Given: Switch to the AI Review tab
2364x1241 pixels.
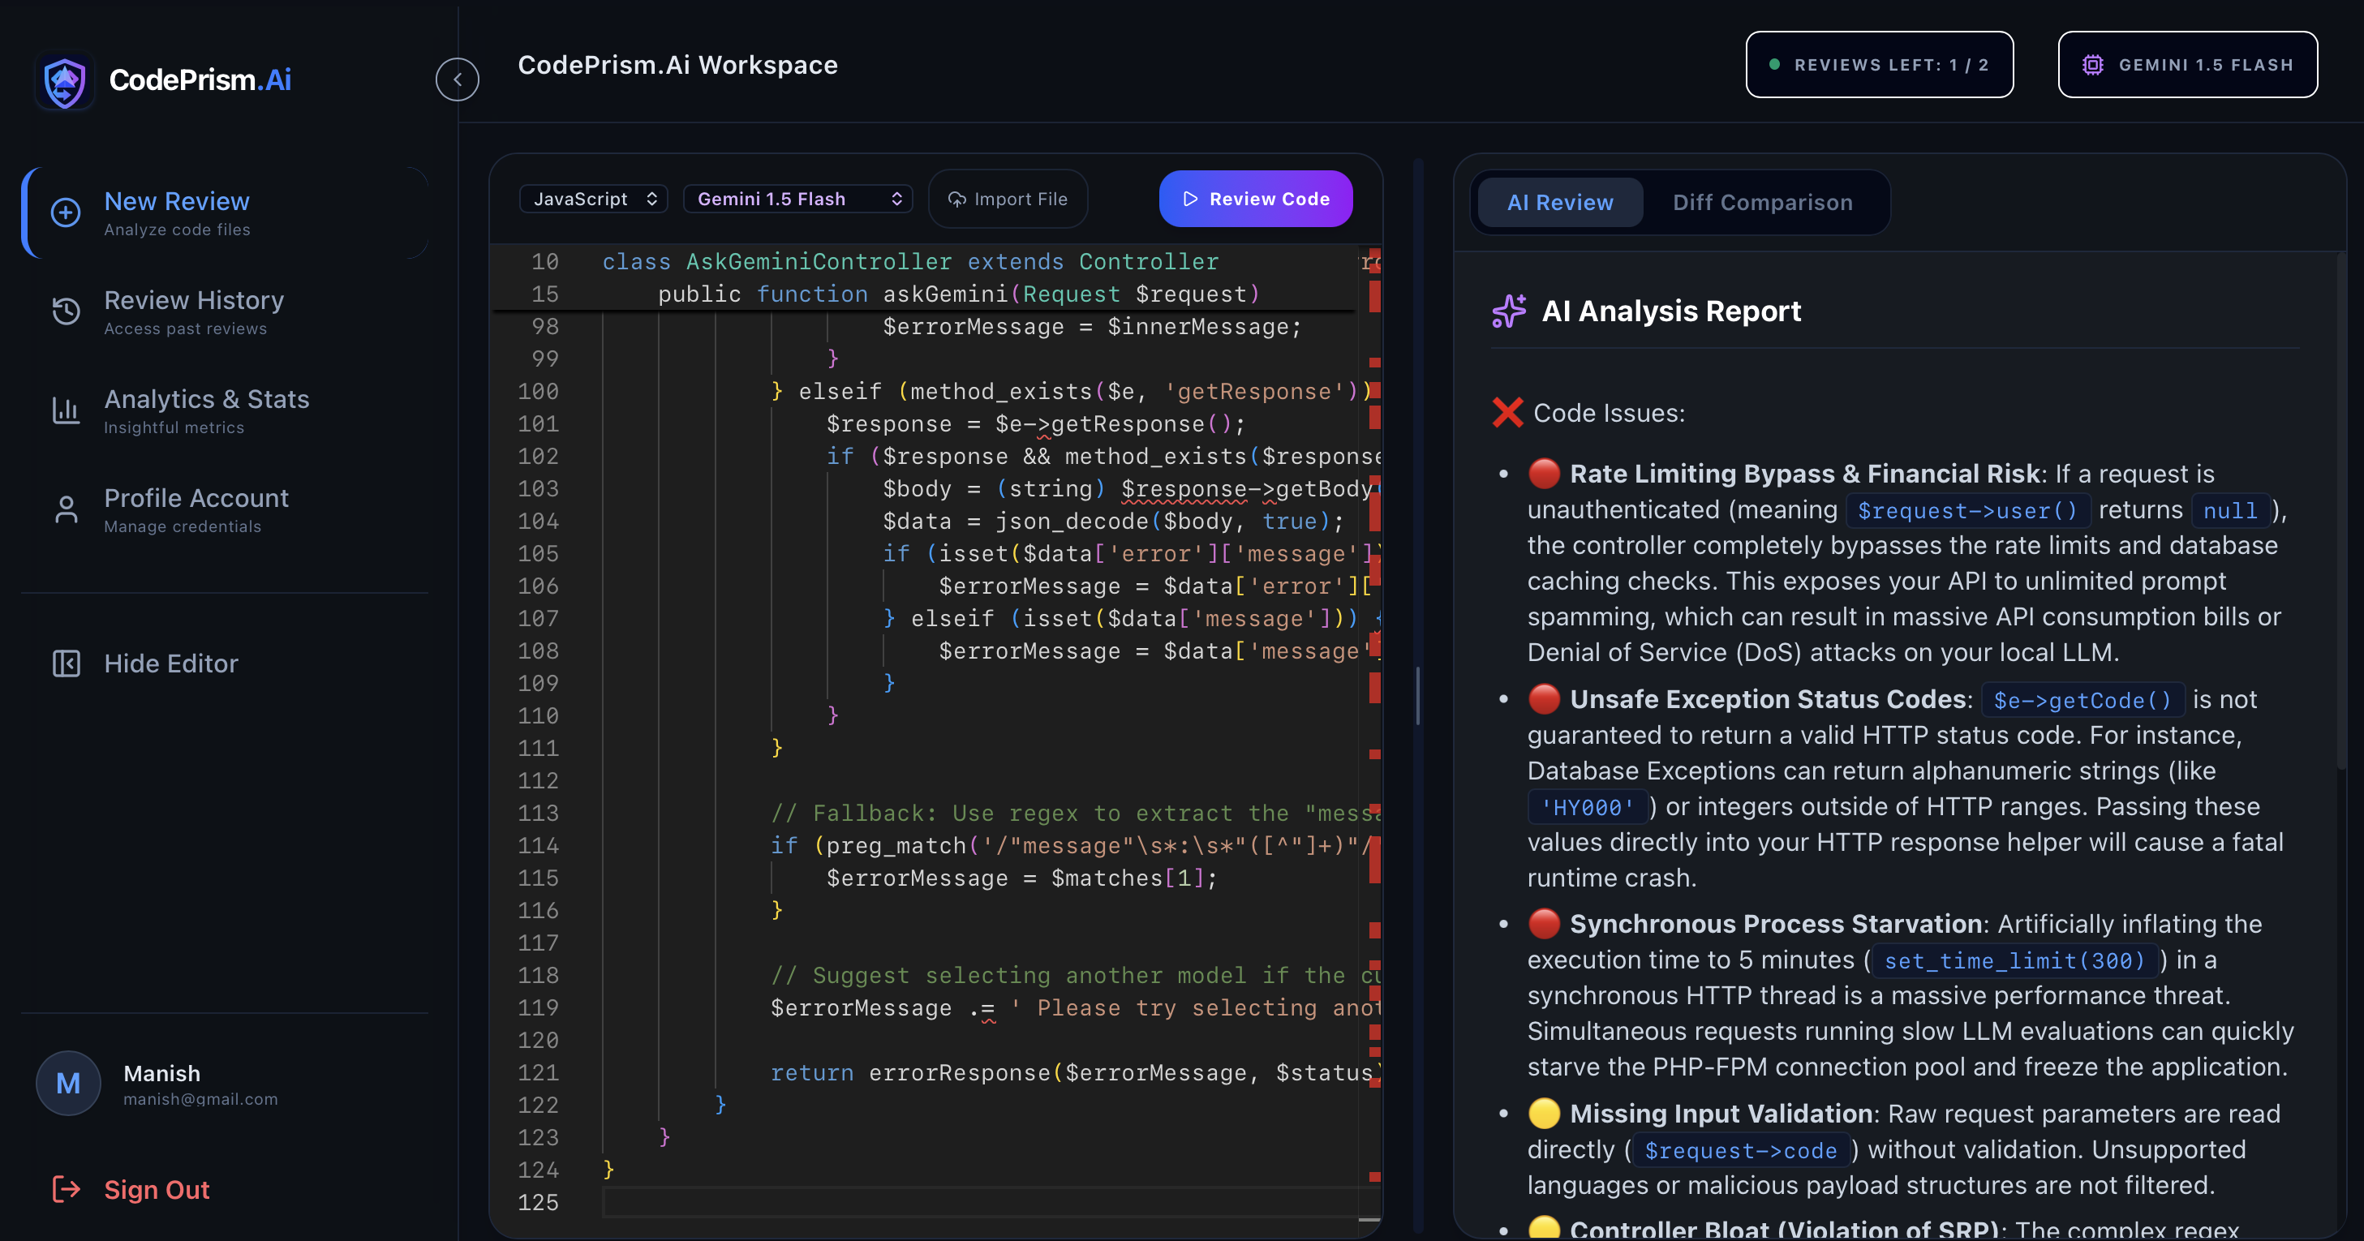Looking at the screenshot, I should coord(1559,203).
